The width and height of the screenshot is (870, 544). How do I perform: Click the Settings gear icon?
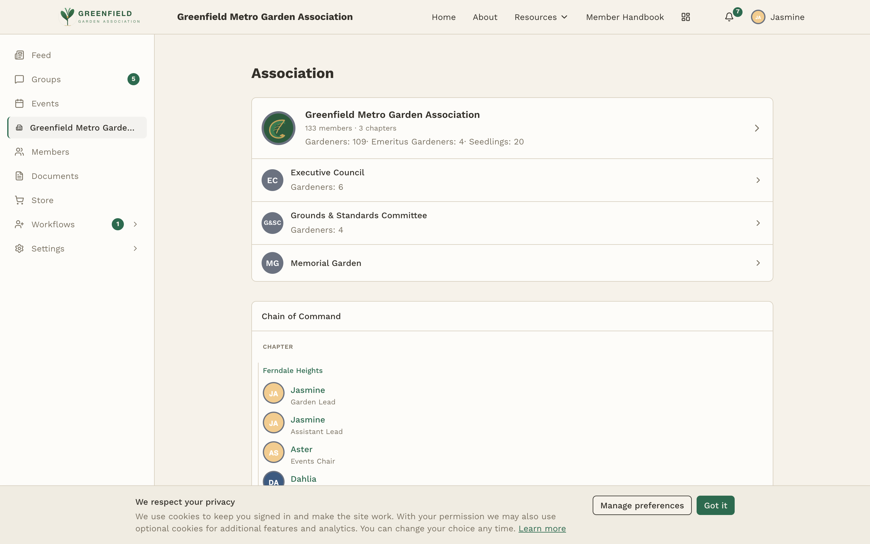(x=19, y=248)
